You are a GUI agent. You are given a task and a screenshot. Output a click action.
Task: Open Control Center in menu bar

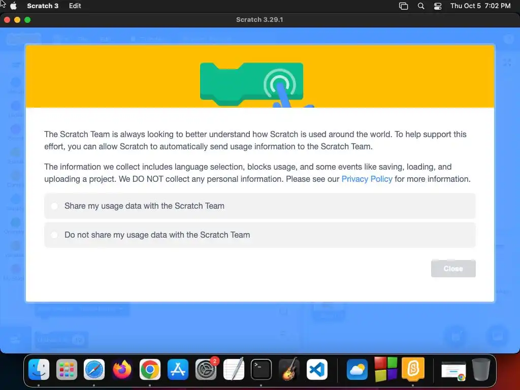(x=438, y=6)
